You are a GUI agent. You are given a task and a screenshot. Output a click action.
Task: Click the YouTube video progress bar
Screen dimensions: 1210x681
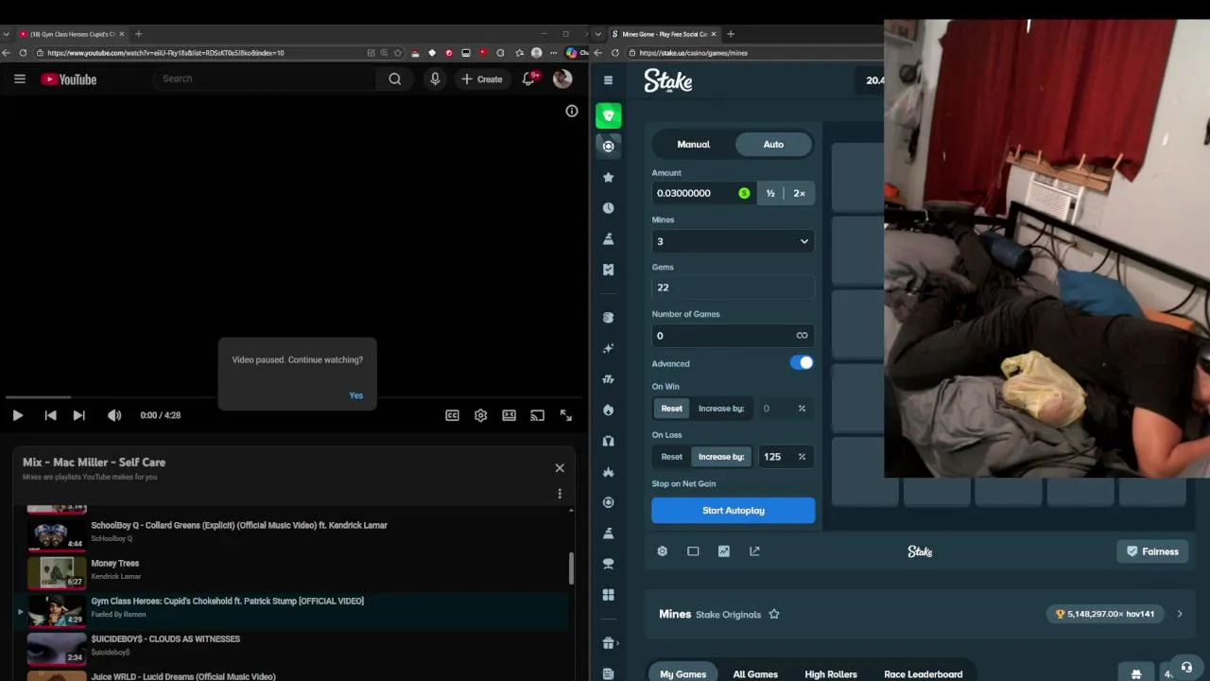[294, 397]
